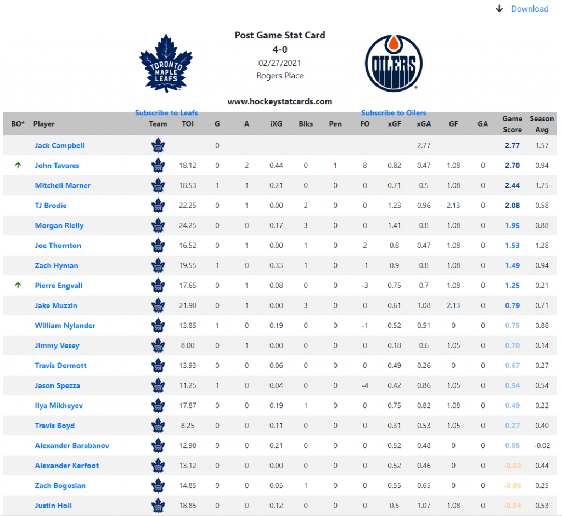Viewport: 562px width, 516px height.
Task: Click Leafs team icon in Travis Boyd row
Action: [158, 426]
